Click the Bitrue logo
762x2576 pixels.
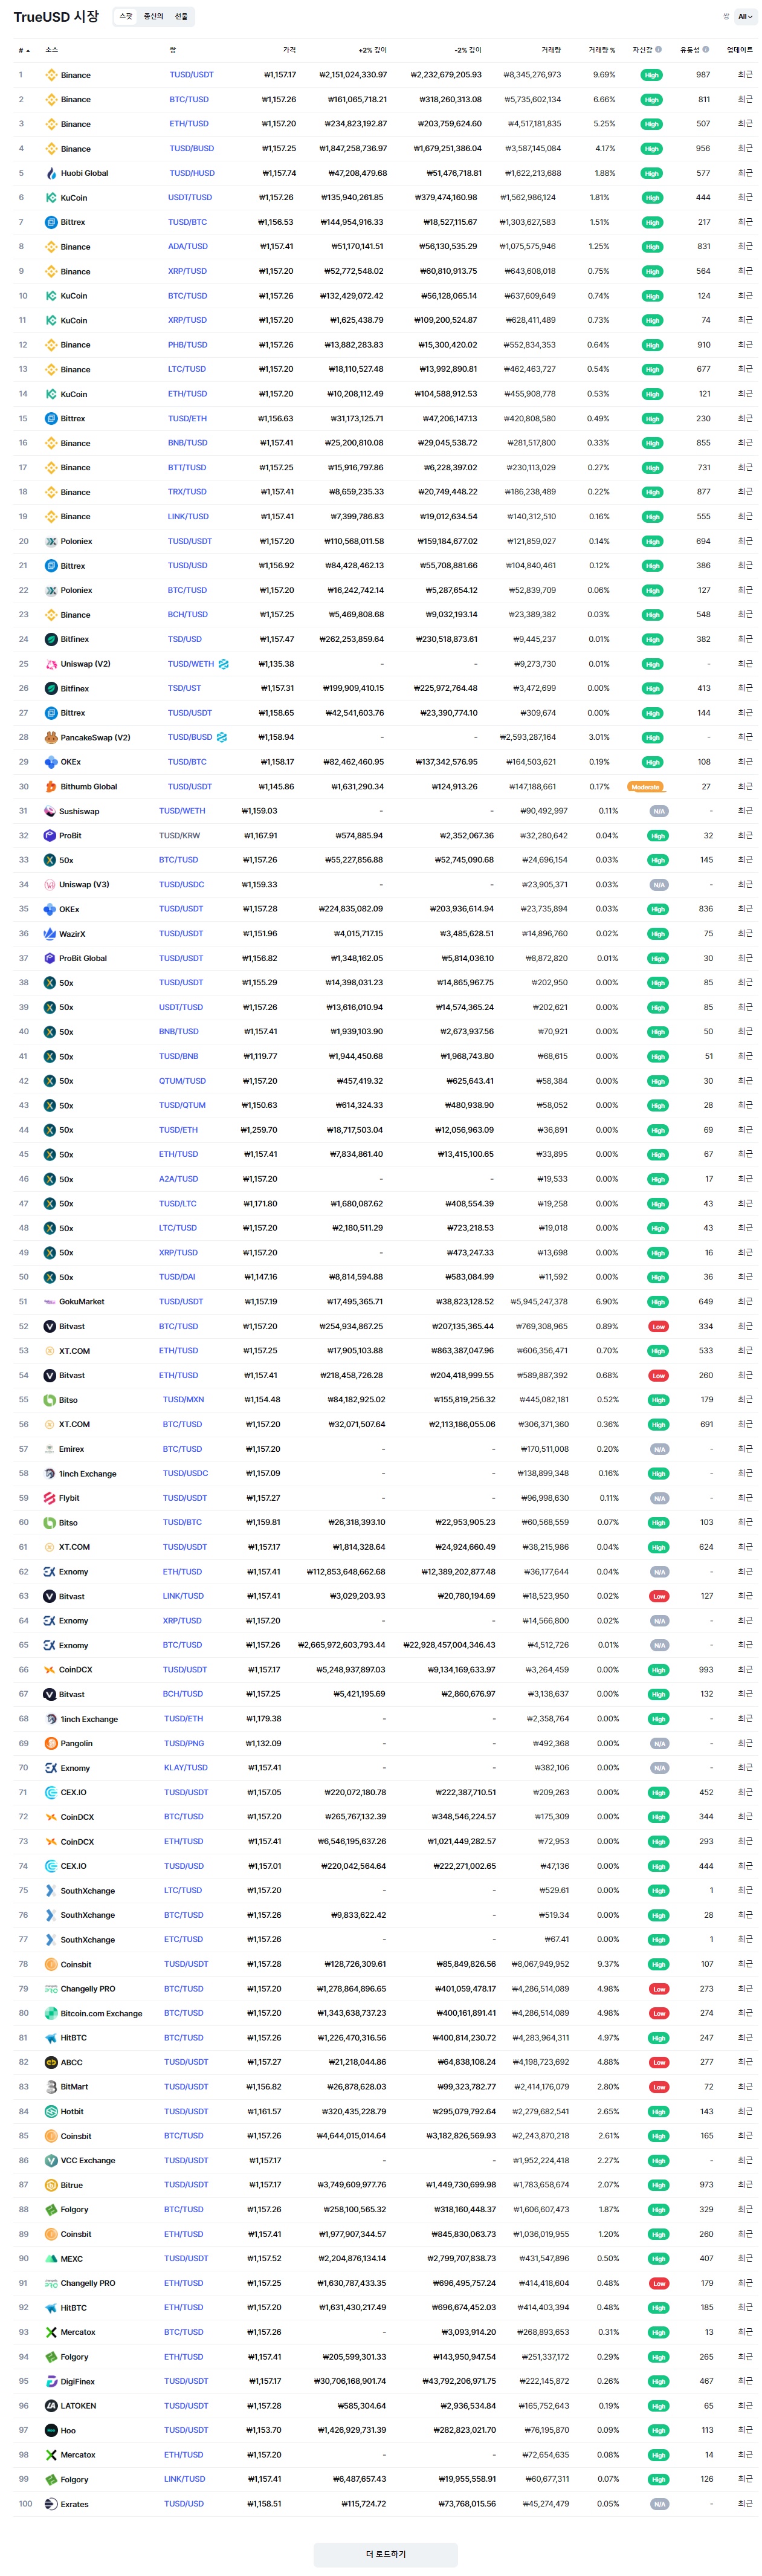(x=51, y=2185)
